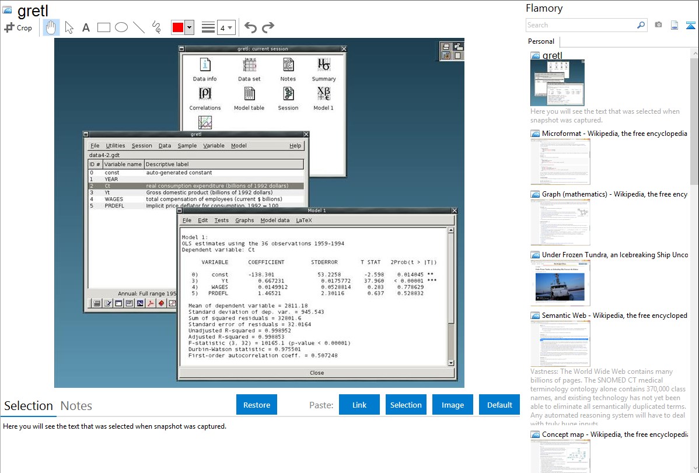Open the Sample menu in gretl window

pyautogui.click(x=187, y=146)
